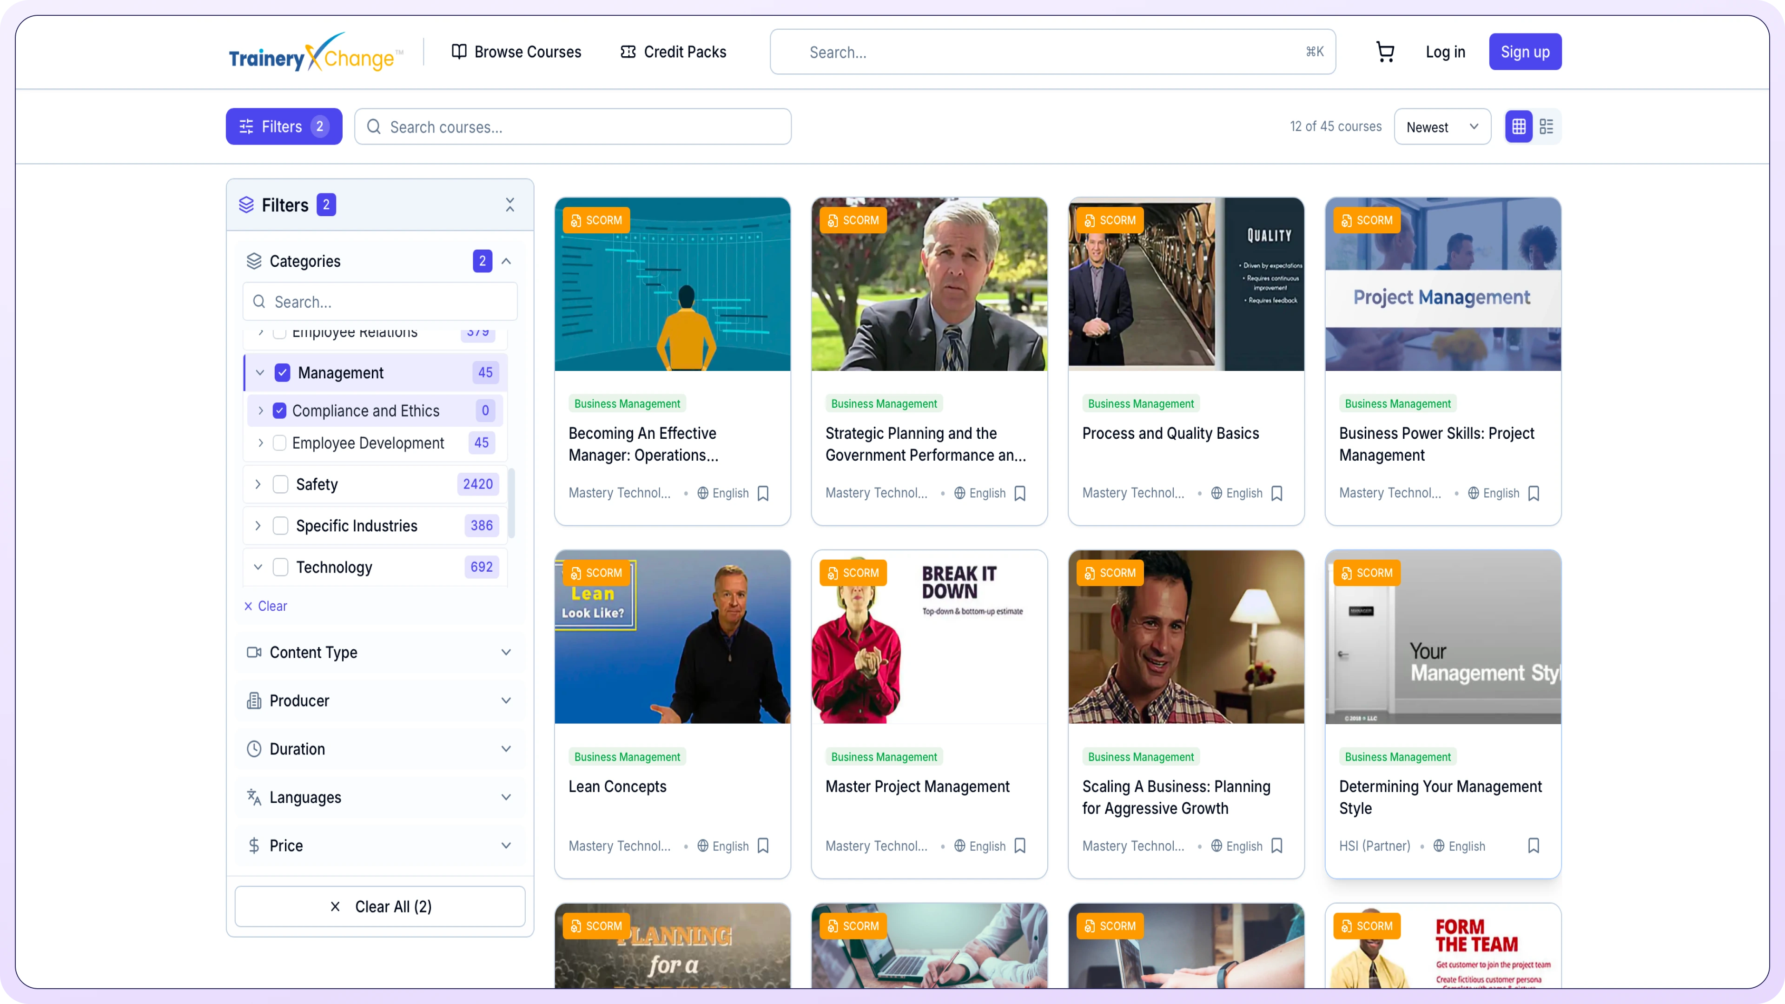Image resolution: width=1785 pixels, height=1004 pixels.
Task: Bookmark Process and Quality Basics course
Action: pyautogui.click(x=1276, y=493)
